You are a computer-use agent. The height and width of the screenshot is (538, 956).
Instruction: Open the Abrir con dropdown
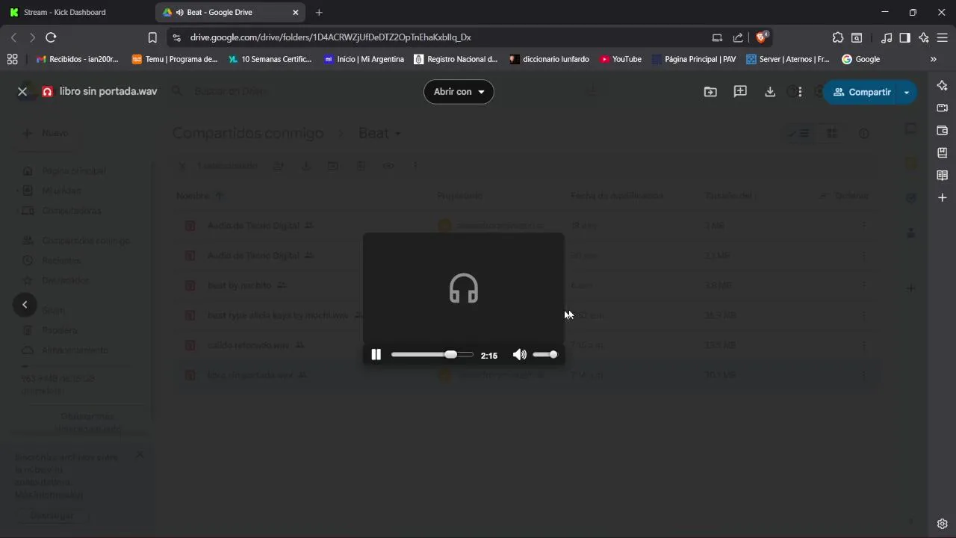(x=459, y=91)
